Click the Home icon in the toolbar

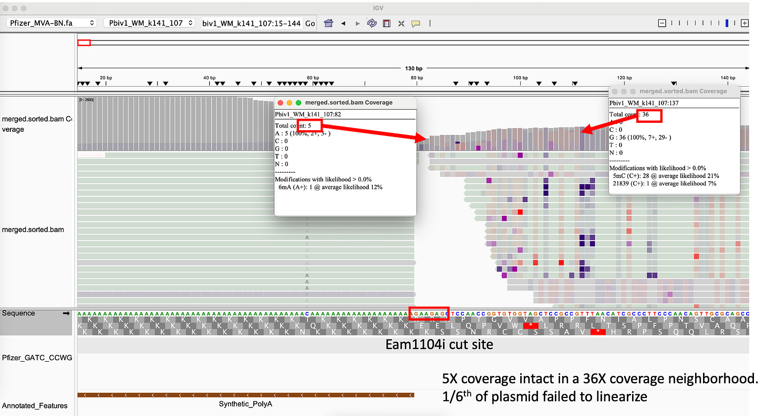328,23
